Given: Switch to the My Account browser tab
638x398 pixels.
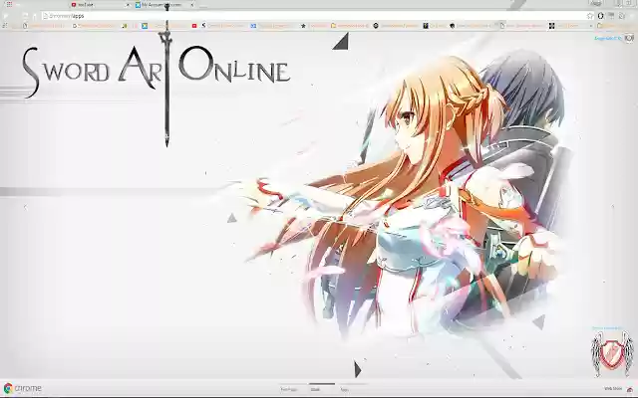Looking at the screenshot, I should 162,5.
